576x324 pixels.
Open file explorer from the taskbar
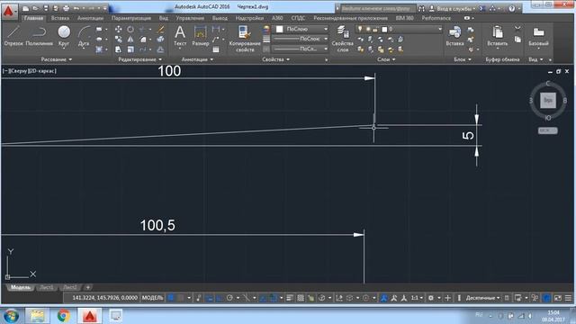click(x=37, y=316)
